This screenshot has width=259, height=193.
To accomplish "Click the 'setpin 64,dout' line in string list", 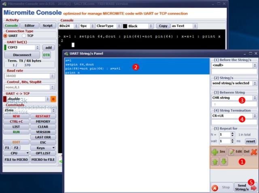I will pos(79,64).
